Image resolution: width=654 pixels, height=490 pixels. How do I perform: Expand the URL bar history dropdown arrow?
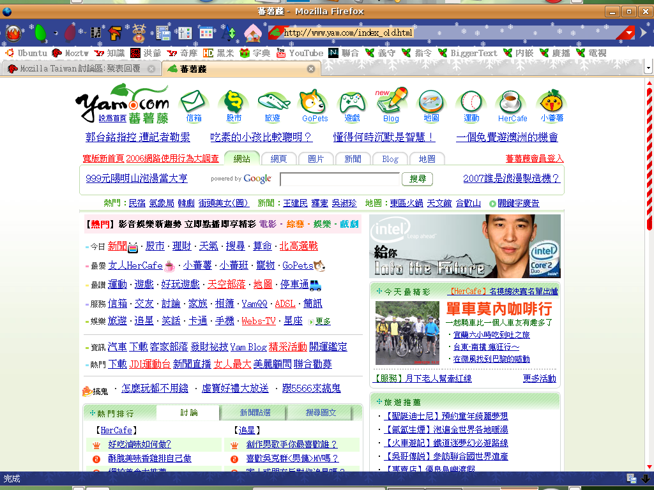(x=628, y=33)
